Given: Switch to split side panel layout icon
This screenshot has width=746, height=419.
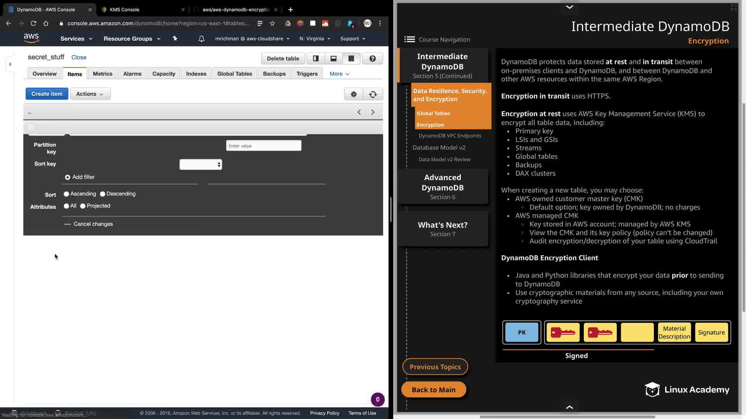Looking at the screenshot, I should click(x=315, y=59).
